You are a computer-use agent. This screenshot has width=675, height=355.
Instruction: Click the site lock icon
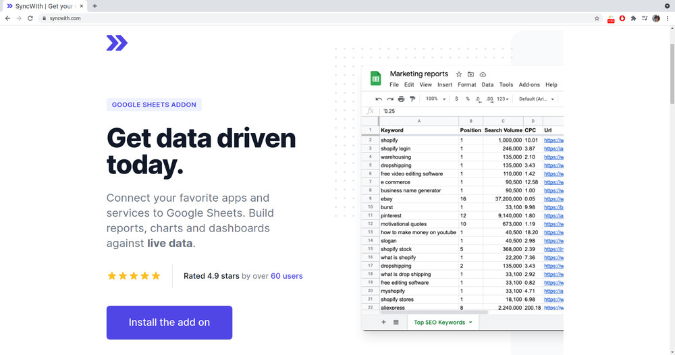[x=44, y=18]
